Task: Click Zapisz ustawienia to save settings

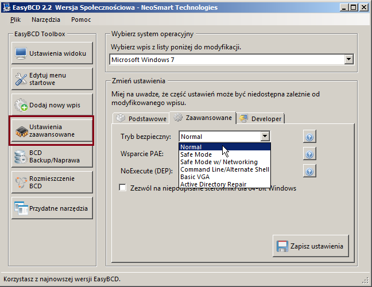Action: point(311,246)
